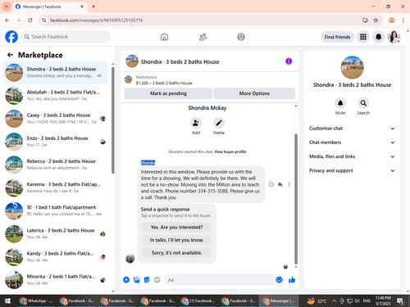Open emoji picker in message box
The height and width of the screenshot is (307, 410).
tap(279, 280)
